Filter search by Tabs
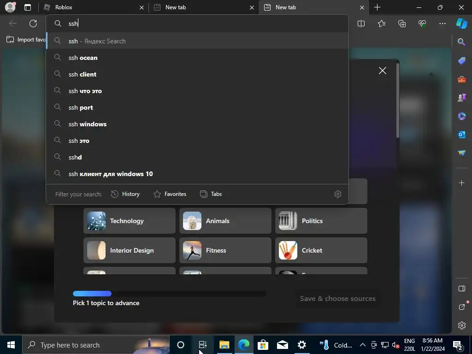The height and width of the screenshot is (354, 472). pyautogui.click(x=211, y=194)
